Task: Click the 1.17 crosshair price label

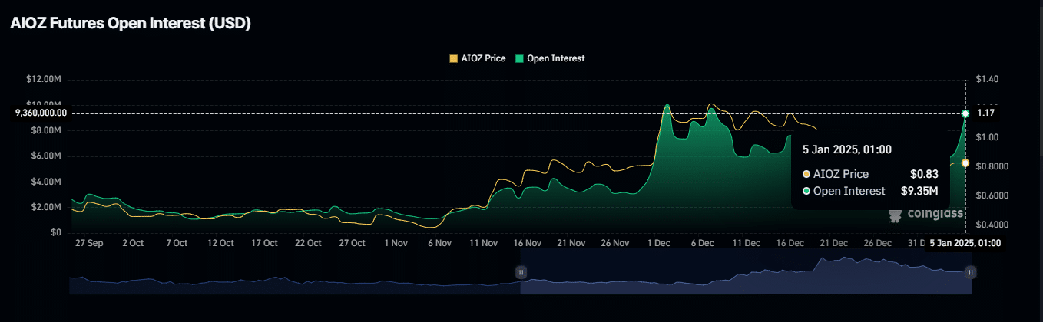Action: tap(985, 113)
